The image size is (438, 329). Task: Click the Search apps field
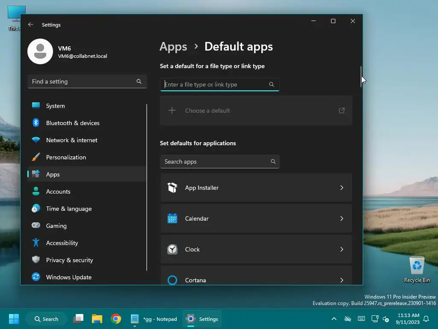tap(219, 162)
